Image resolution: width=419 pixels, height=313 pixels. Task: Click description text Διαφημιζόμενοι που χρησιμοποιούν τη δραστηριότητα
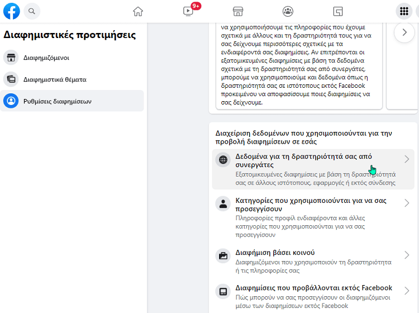(x=313, y=267)
